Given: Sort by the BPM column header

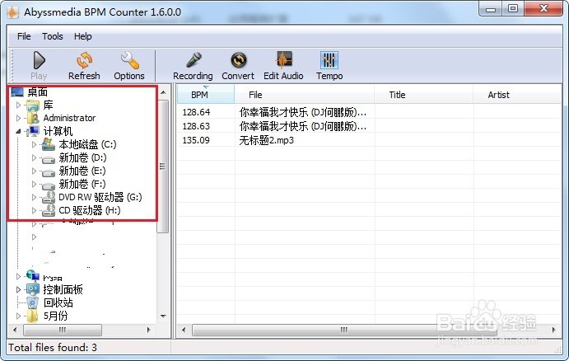Looking at the screenshot, I should pos(206,95).
